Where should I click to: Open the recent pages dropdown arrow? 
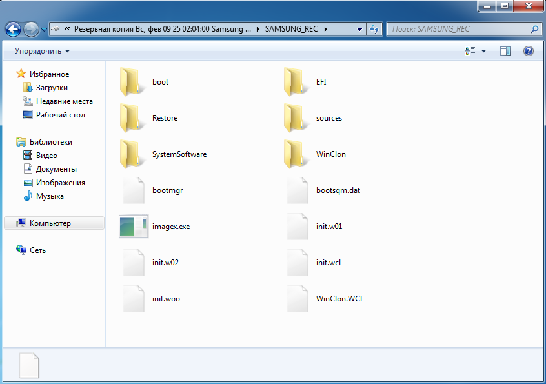tap(45, 30)
